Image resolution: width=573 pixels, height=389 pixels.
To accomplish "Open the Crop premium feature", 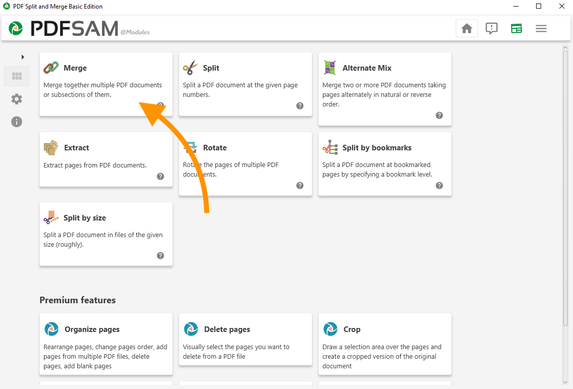I will [x=384, y=343].
